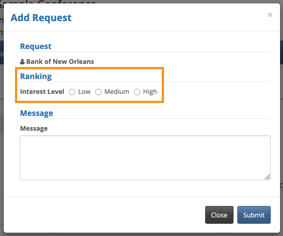This screenshot has height=236, width=283.
Task: Click the Request section heading
Action: pos(36,47)
